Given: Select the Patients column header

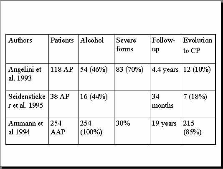Looking at the screenshot, I should tap(63, 49).
